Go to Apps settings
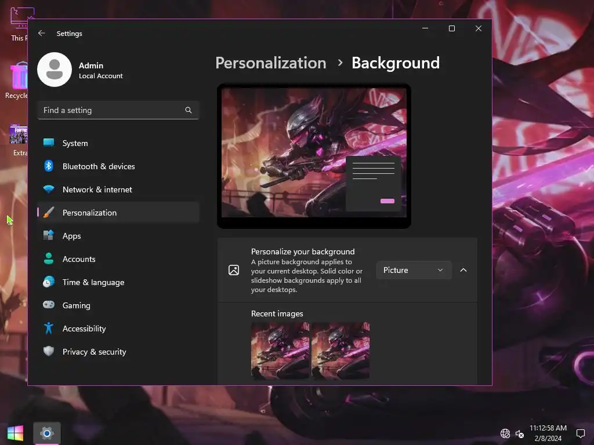The width and height of the screenshot is (594, 445). (118, 236)
